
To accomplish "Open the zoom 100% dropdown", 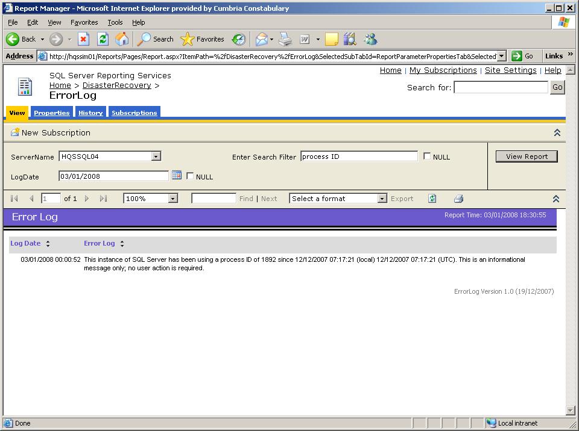I will (173, 199).
